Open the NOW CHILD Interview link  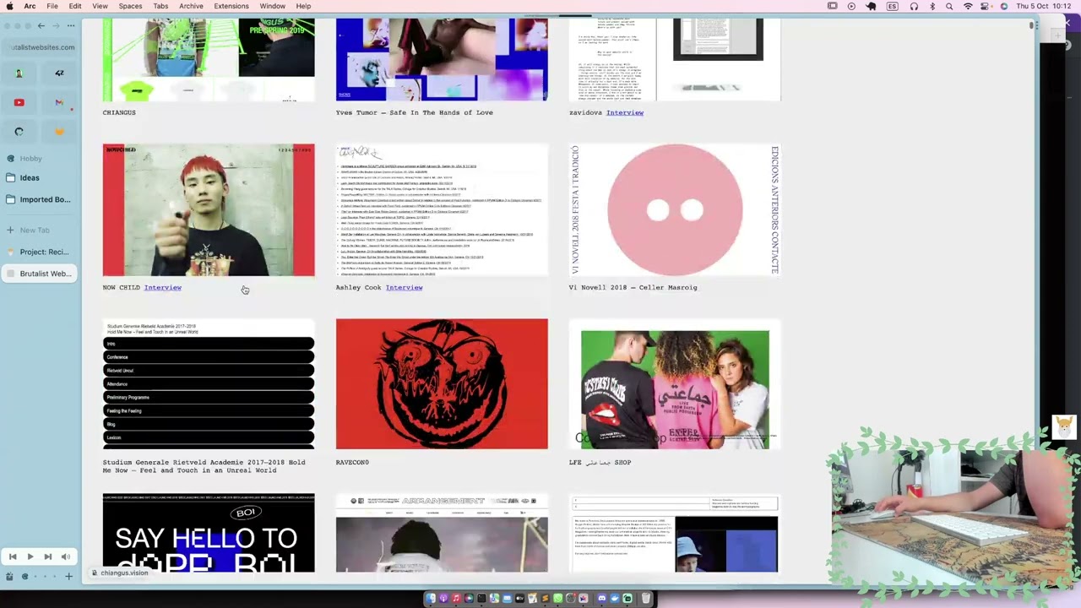162,287
